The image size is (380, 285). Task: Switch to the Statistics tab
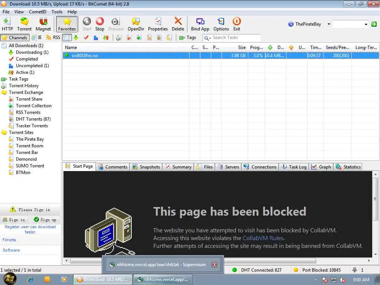coord(348,167)
